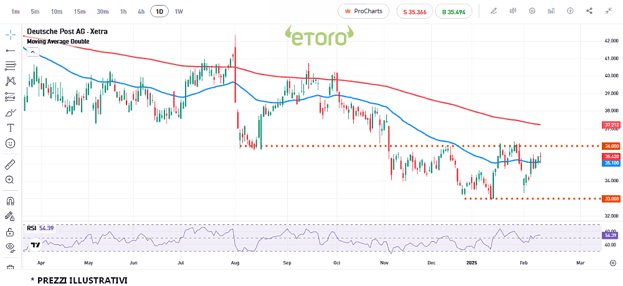
Task: Select the brush drawing tool
Action: pos(10,113)
